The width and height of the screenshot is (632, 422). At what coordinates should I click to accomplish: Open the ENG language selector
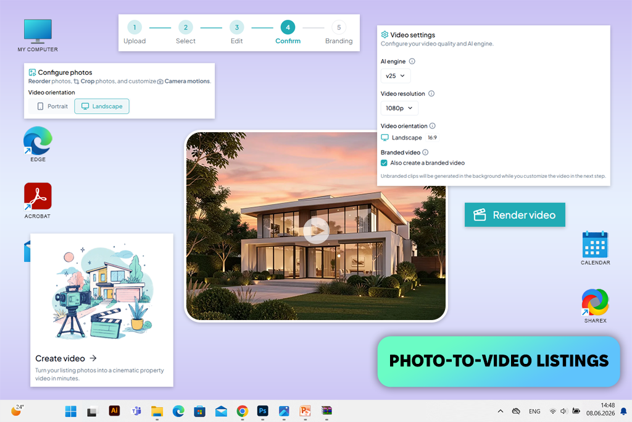click(534, 411)
